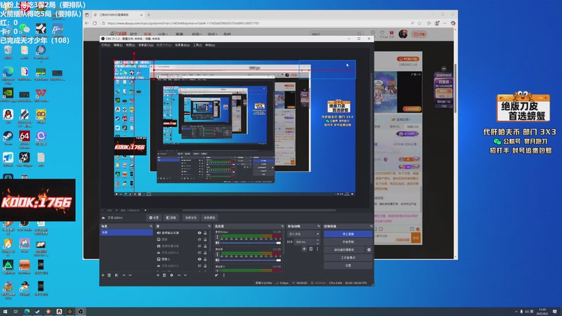Open source properties gear in Sources panel
Image resolution: width=562 pixels, height=316 pixels.
[x=171, y=275]
